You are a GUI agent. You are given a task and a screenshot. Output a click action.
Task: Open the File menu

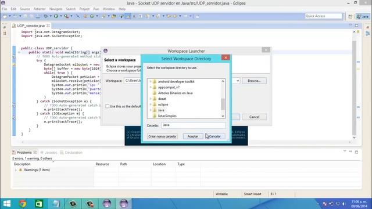(x=5, y=9)
